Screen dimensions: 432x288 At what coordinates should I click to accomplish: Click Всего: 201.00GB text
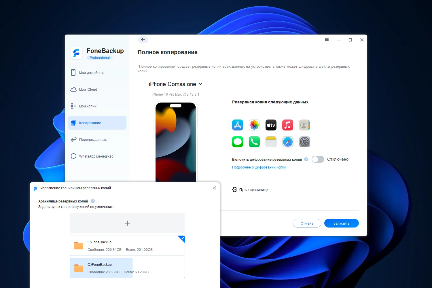click(x=139, y=250)
